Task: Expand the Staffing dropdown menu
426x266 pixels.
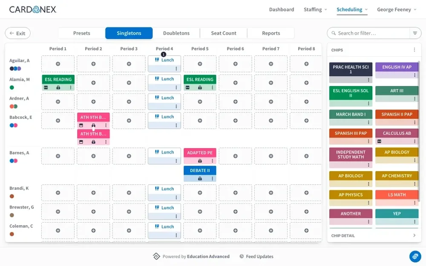Action: 315,9
